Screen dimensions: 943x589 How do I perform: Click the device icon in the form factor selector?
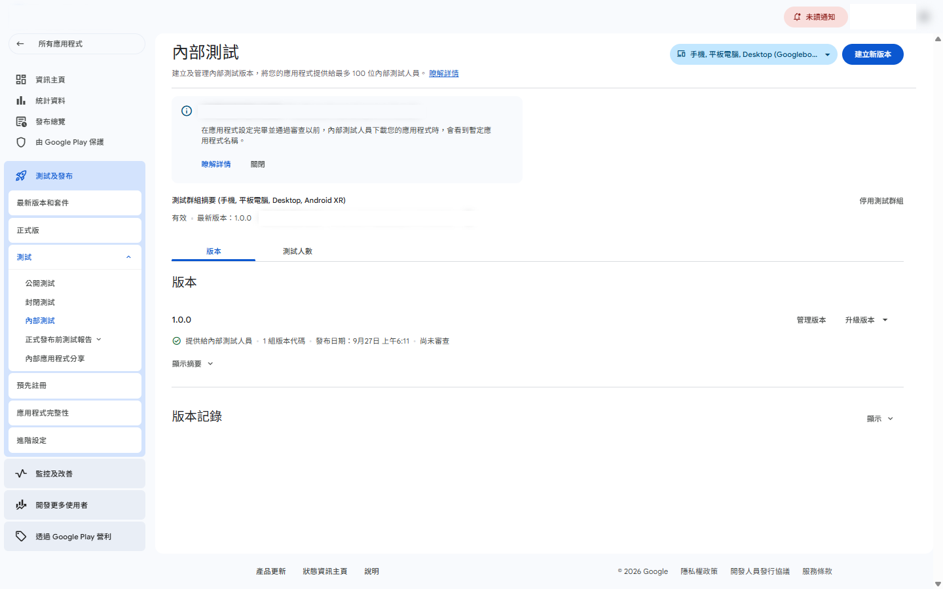pyautogui.click(x=681, y=54)
